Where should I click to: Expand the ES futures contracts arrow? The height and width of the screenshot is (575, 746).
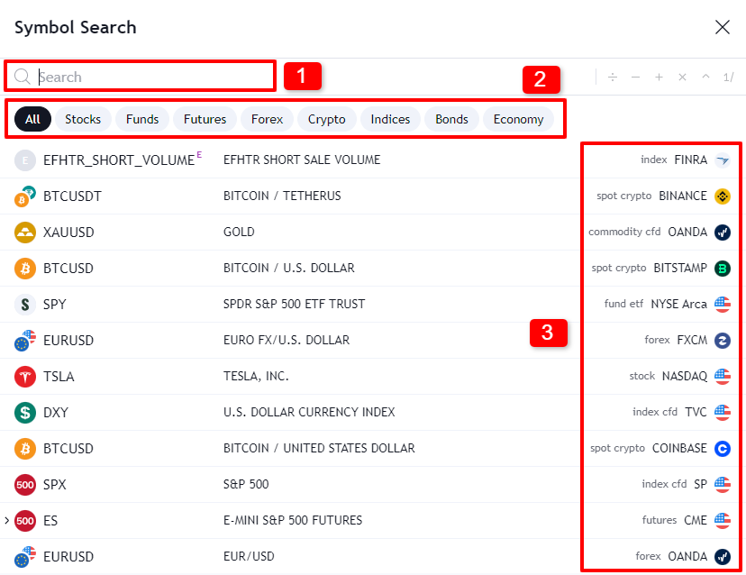[x=7, y=520]
